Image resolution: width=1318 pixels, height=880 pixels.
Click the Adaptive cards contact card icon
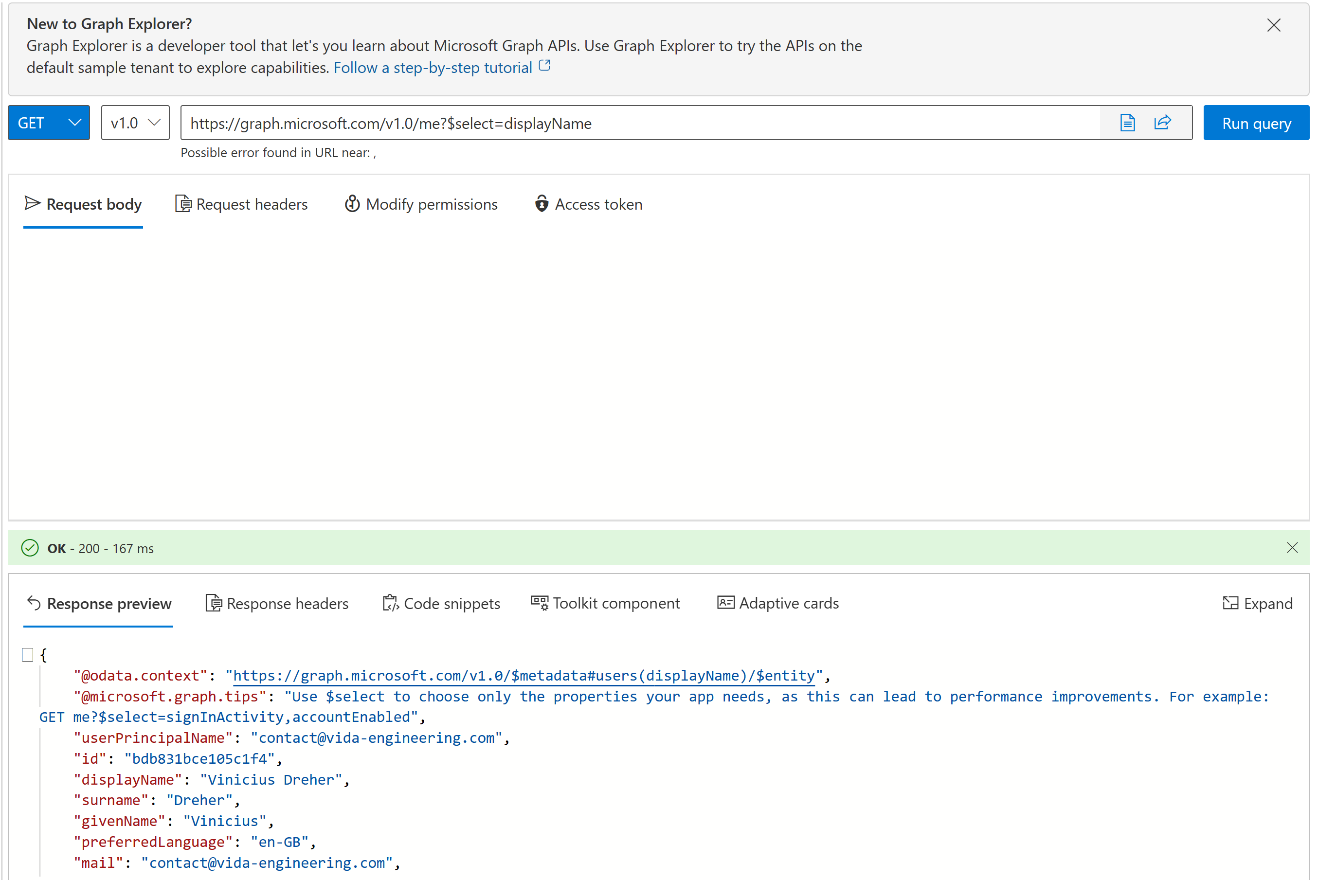[725, 603]
